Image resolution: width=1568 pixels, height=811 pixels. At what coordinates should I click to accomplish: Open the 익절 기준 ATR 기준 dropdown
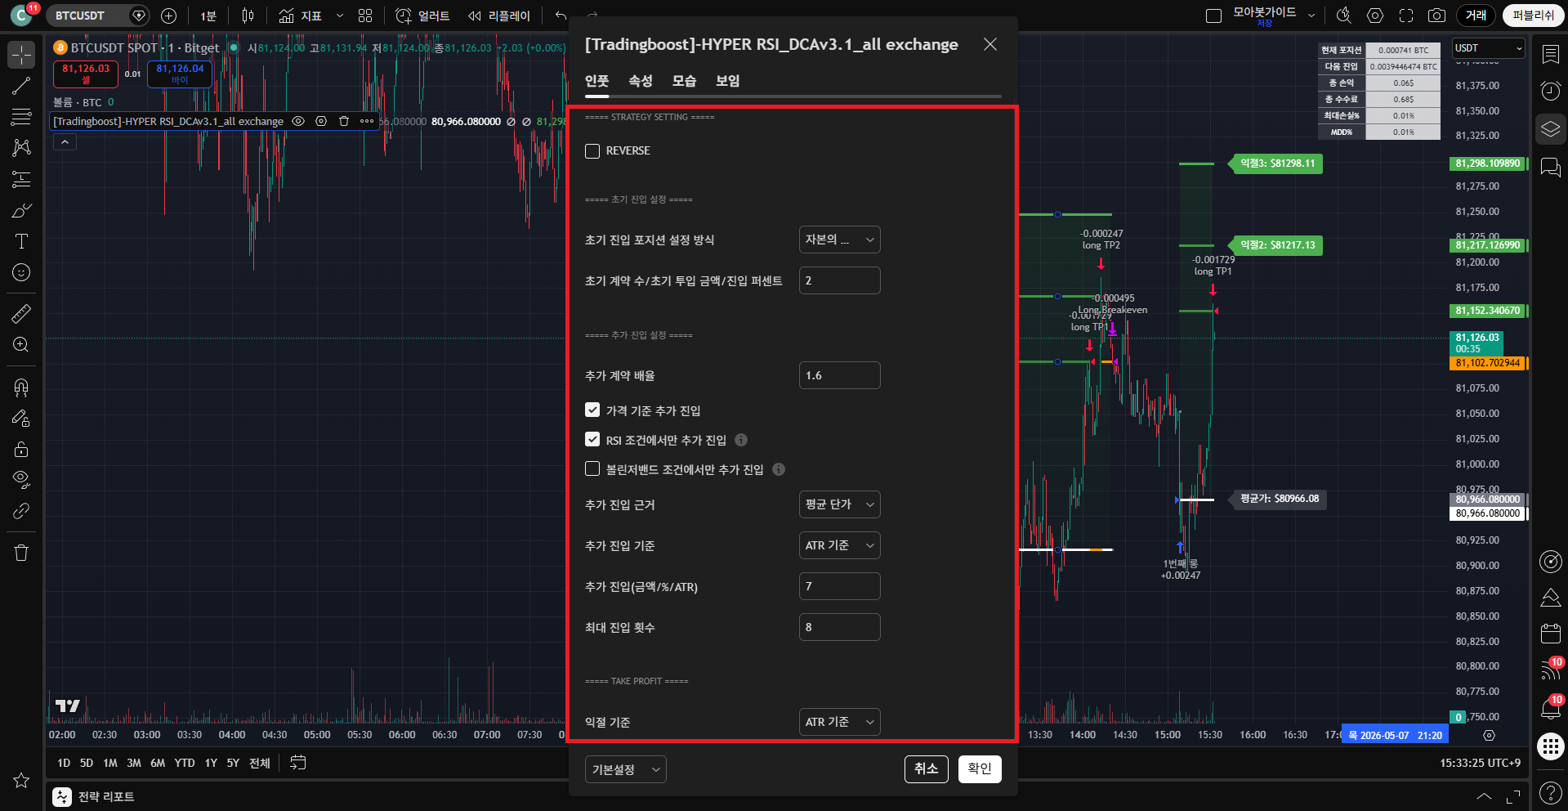(839, 722)
